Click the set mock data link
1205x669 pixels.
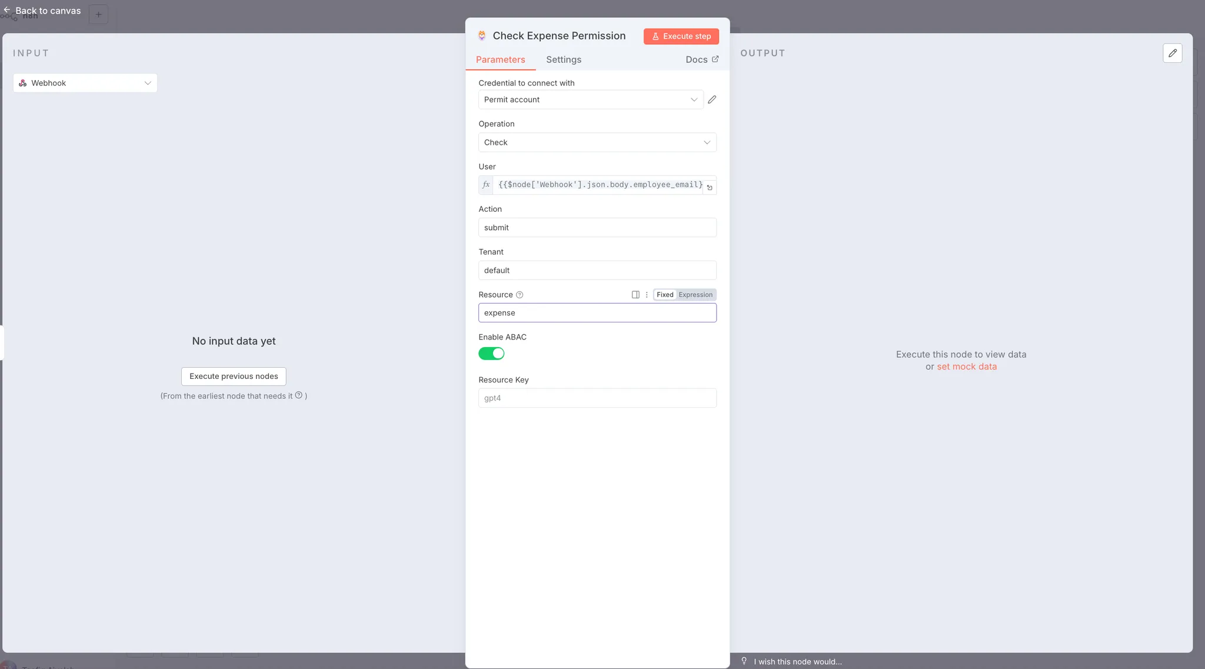tap(966, 367)
